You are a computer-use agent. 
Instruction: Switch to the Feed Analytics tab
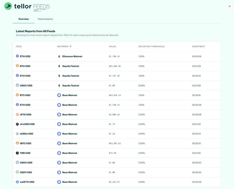click(45, 19)
